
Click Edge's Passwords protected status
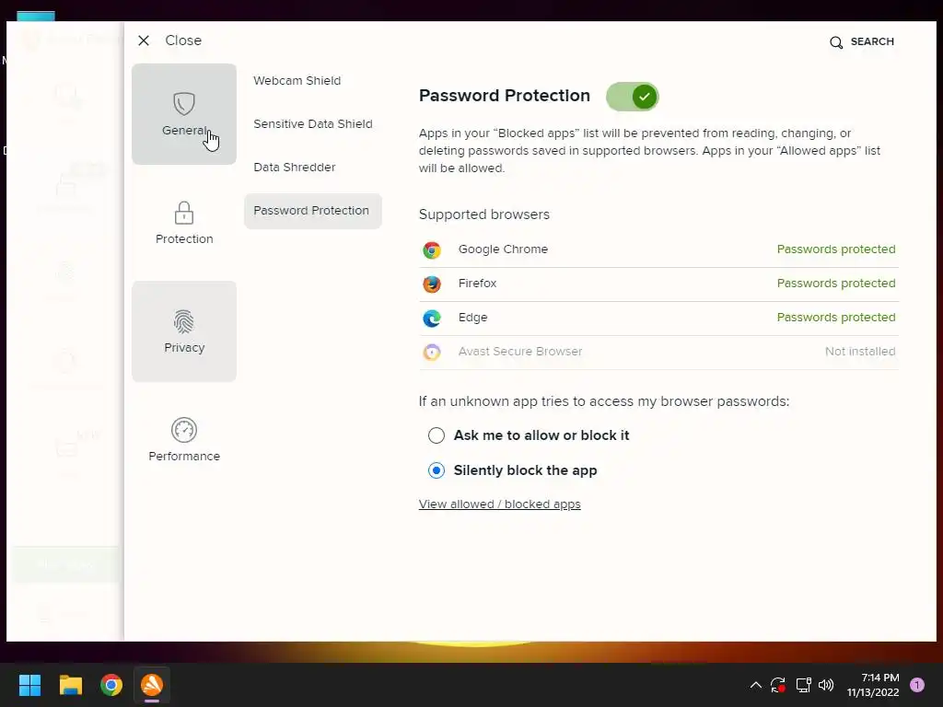point(836,317)
